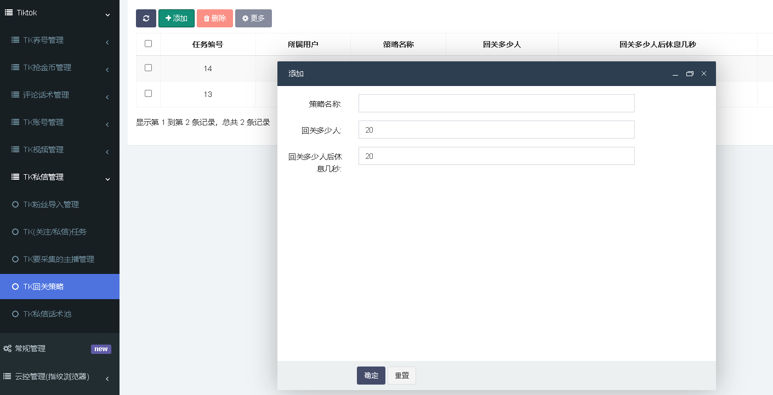Screen dimensions: 773x395
Task: Click the 回关多少人后休息几秒 column header
Action: [658, 44]
